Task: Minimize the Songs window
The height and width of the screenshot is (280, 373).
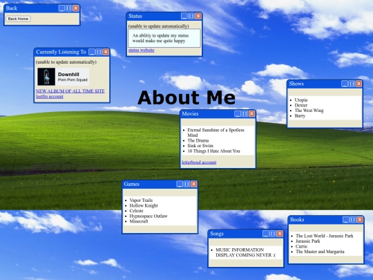Action: 266,234
